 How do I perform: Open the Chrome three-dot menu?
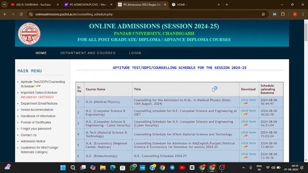coord(303,14)
